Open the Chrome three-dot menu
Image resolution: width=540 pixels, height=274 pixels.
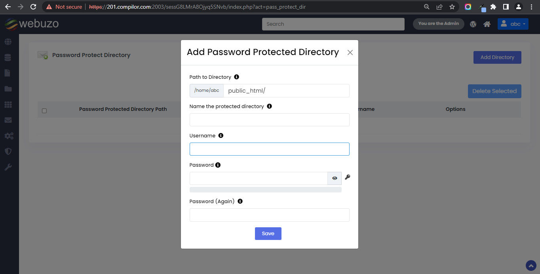[x=531, y=7]
